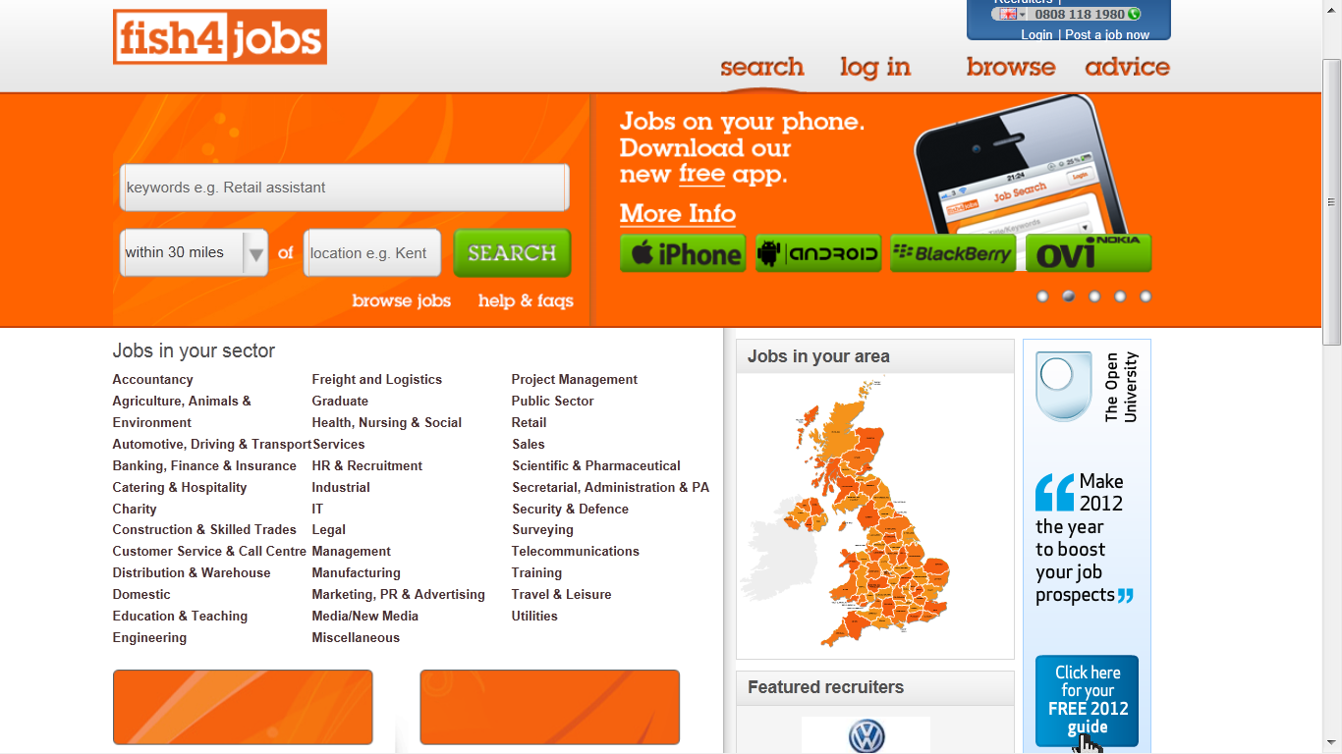The height and width of the screenshot is (754, 1342).
Task: Open the iPhone app download button
Action: coord(683,253)
